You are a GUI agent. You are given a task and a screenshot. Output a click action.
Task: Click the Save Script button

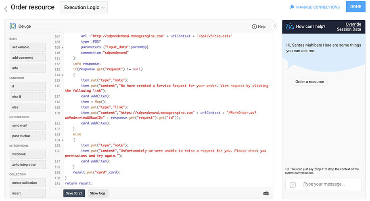74,193
